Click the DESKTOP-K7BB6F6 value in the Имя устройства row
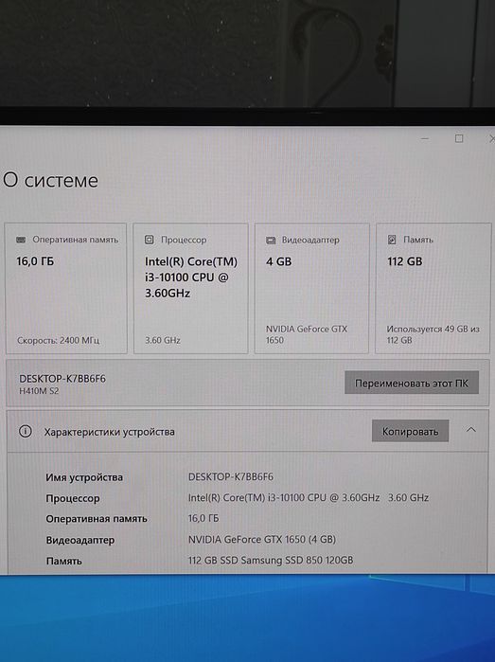The image size is (495, 662). tap(231, 477)
